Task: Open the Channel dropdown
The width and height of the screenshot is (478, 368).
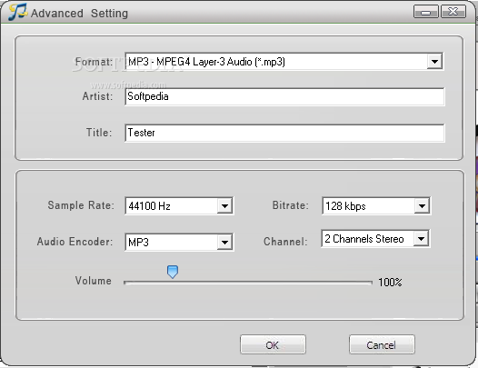Action: [421, 239]
